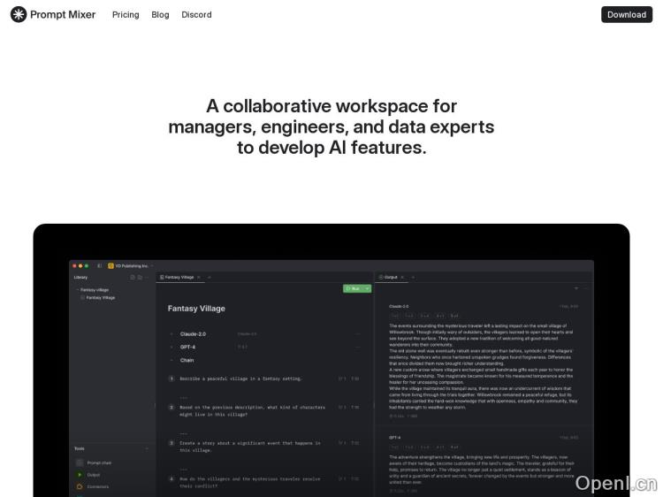Click the Prompt chain tool icon

(80, 463)
